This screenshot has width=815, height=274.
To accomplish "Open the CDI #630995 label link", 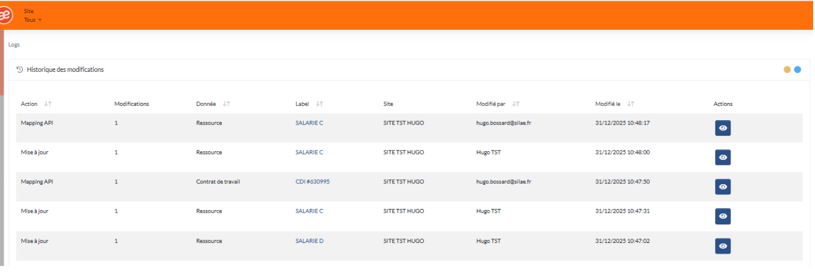I will [312, 182].
